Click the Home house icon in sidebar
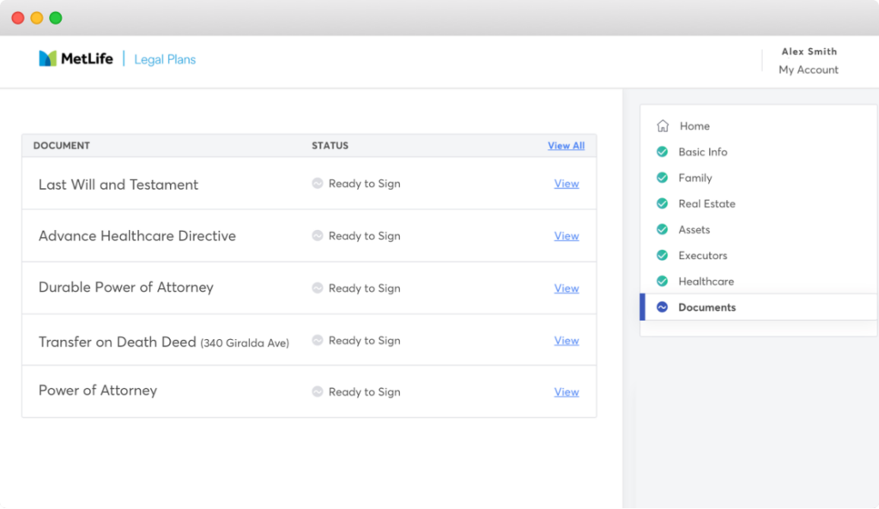This screenshot has width=879, height=509. tap(663, 125)
